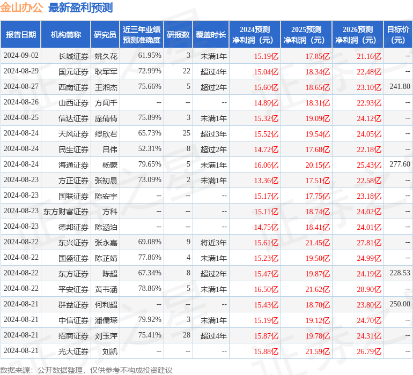This screenshot has height=375, width=413.
Task: Select the 研报数 column header
Action: click(178, 34)
